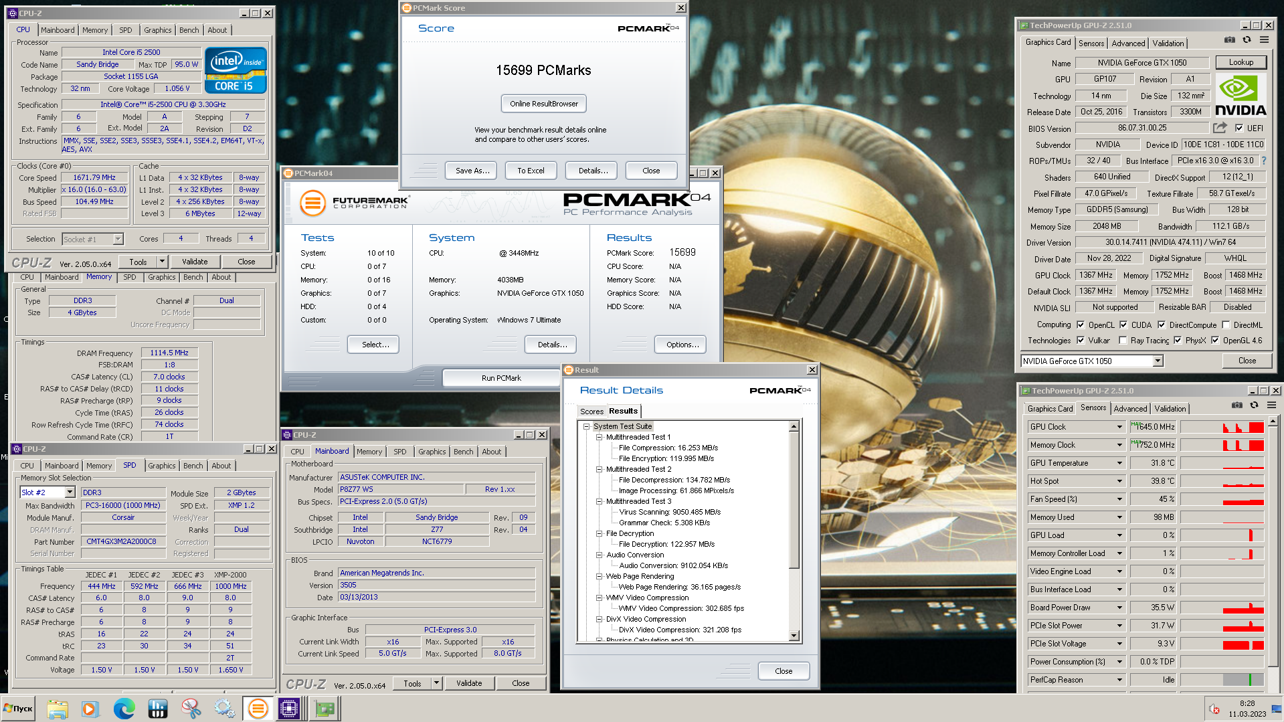Click the BIOS Version field 86.07.31.00.25

1141,128
